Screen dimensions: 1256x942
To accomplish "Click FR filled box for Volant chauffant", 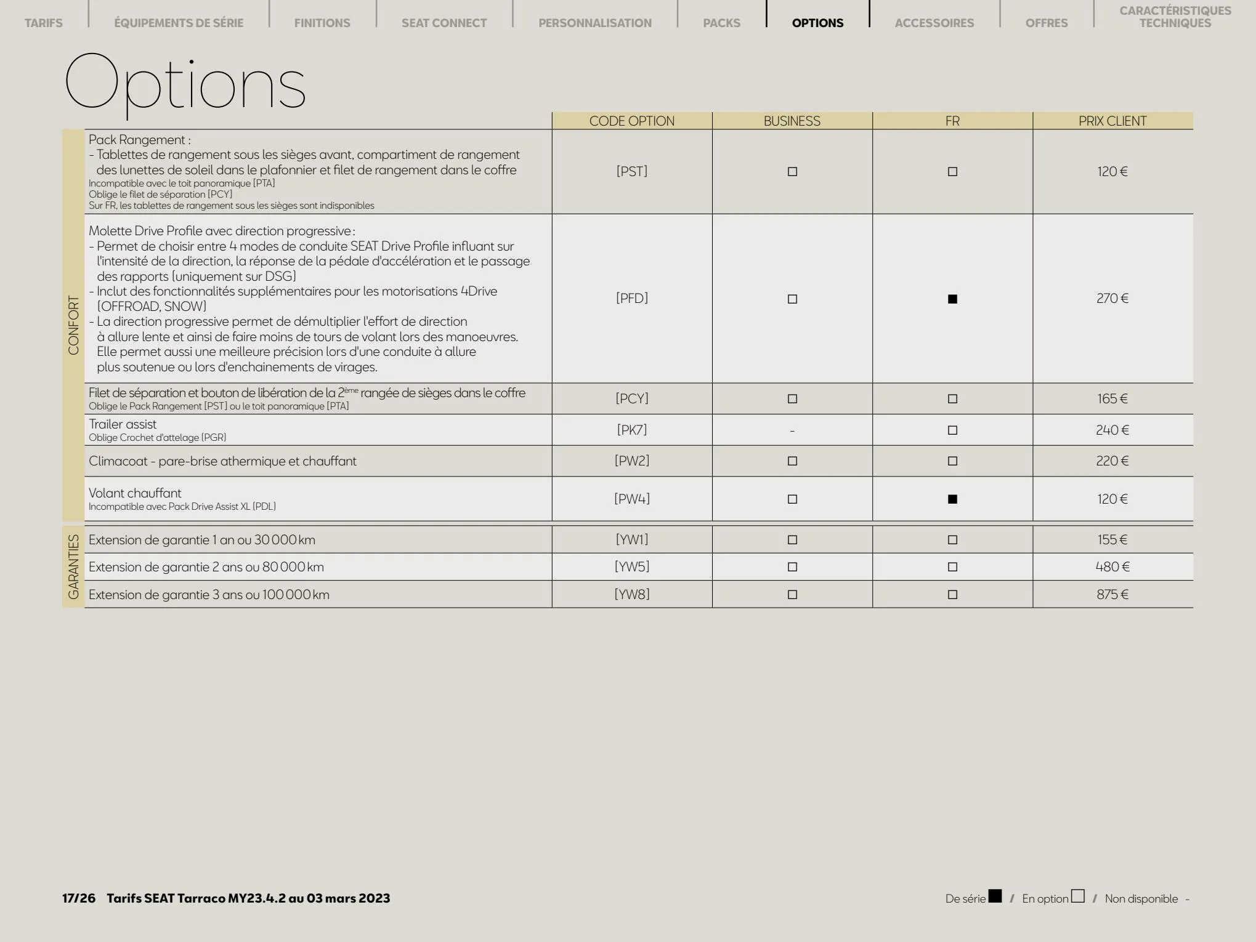I will [952, 499].
